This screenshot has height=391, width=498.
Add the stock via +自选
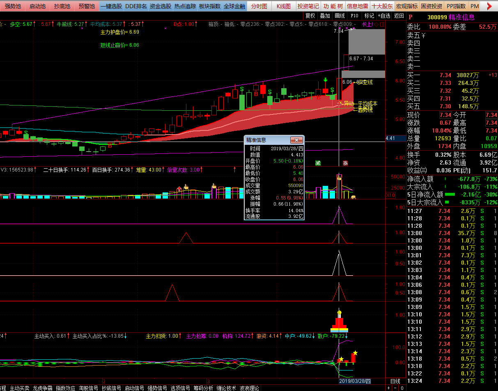point(383,16)
